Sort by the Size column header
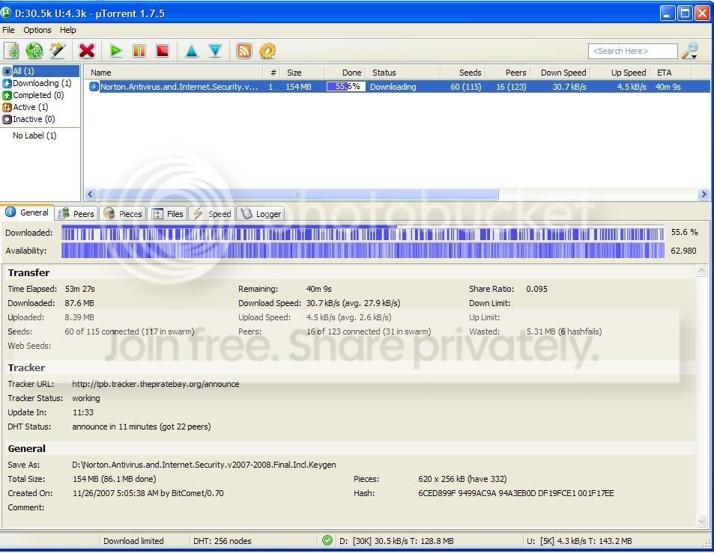The image size is (714, 553). click(x=302, y=73)
